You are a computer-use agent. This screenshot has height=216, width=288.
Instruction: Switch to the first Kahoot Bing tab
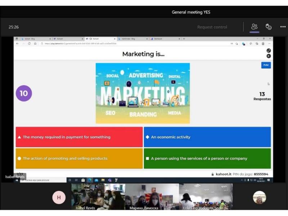click(36, 39)
